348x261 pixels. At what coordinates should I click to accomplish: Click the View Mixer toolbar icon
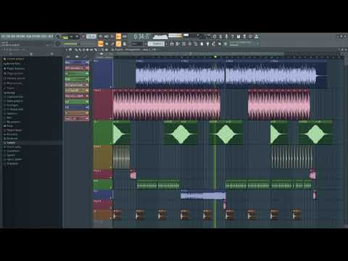(190, 43)
